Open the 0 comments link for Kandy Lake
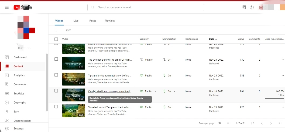 click(x=259, y=91)
